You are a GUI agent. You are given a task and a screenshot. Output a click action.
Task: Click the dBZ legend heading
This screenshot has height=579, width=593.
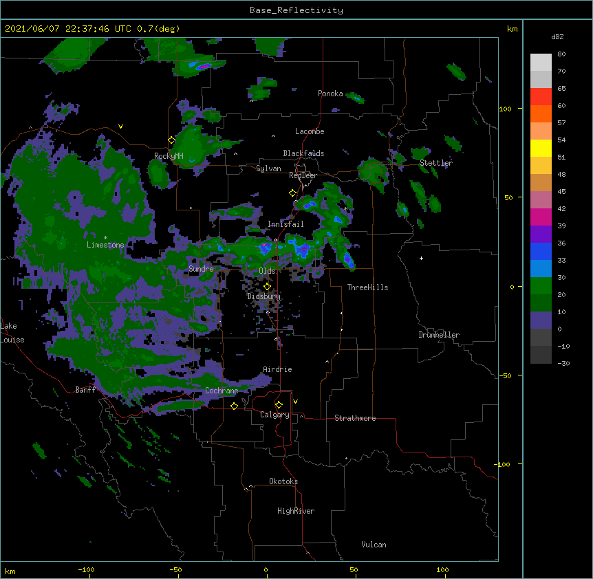[557, 36]
